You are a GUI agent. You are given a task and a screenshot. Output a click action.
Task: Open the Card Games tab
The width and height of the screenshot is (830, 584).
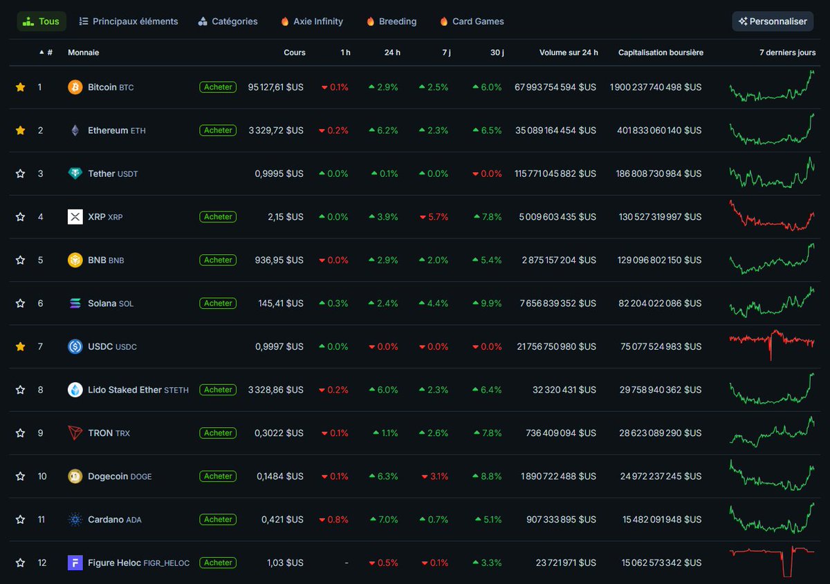[x=472, y=21]
